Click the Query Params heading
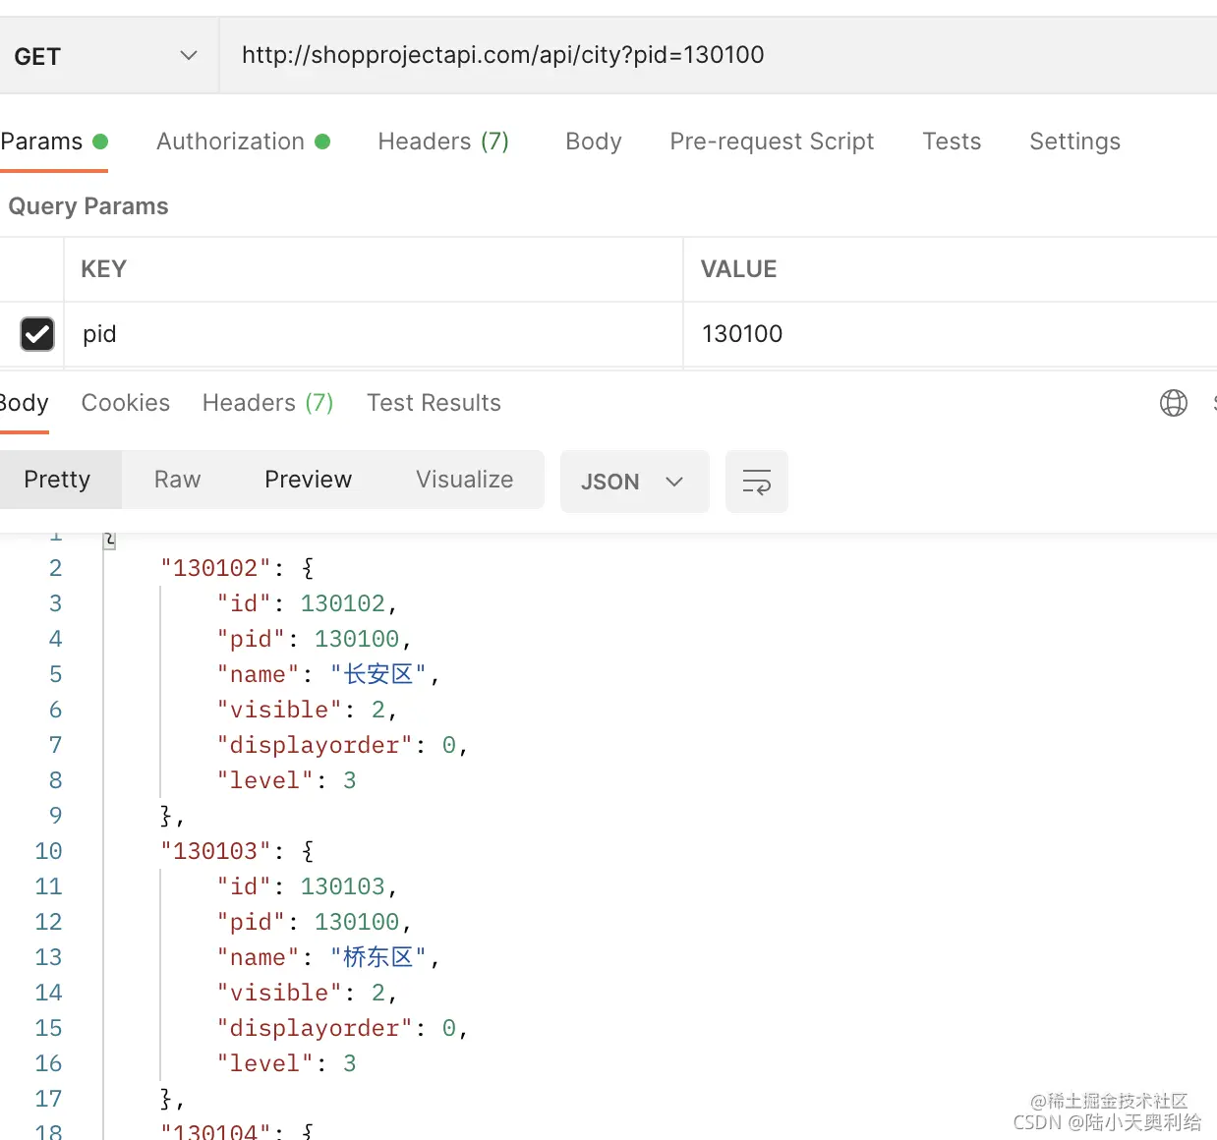 pos(88,206)
